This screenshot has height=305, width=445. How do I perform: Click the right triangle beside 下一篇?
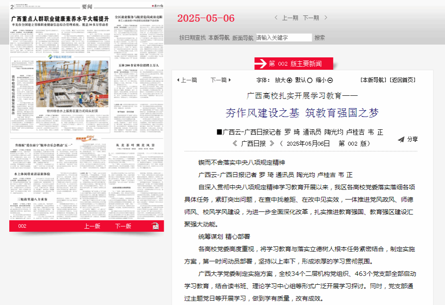[230, 80]
